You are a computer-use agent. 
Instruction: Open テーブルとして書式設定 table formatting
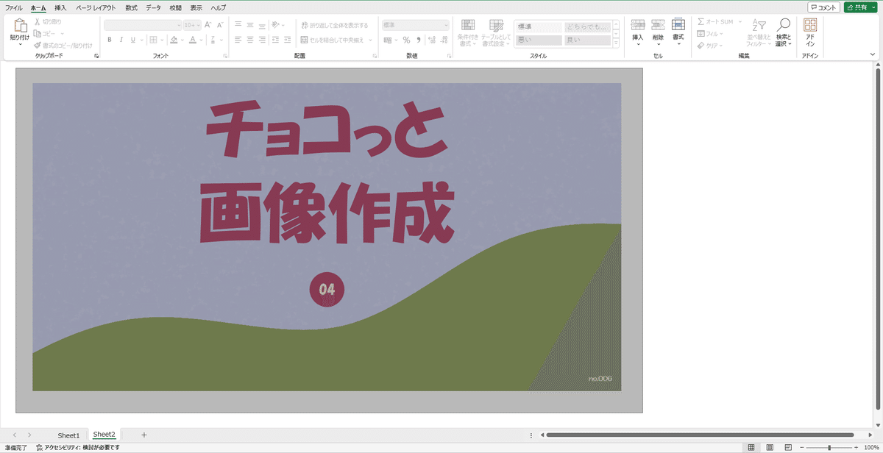[x=496, y=33]
